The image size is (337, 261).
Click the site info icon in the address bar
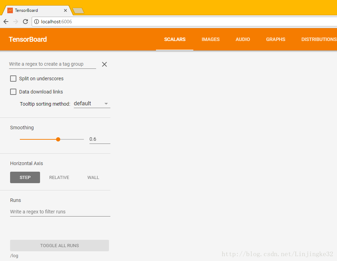tap(37, 22)
